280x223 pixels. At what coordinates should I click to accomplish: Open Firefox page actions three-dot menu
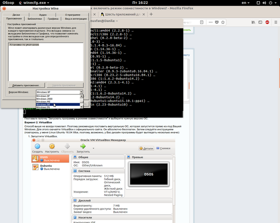click(x=211, y=22)
